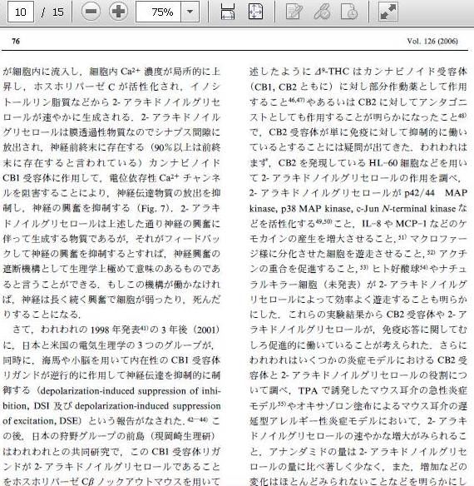Select the fit width scrolling icon
The width and height of the screenshot is (474, 486).
pyautogui.click(x=228, y=12)
